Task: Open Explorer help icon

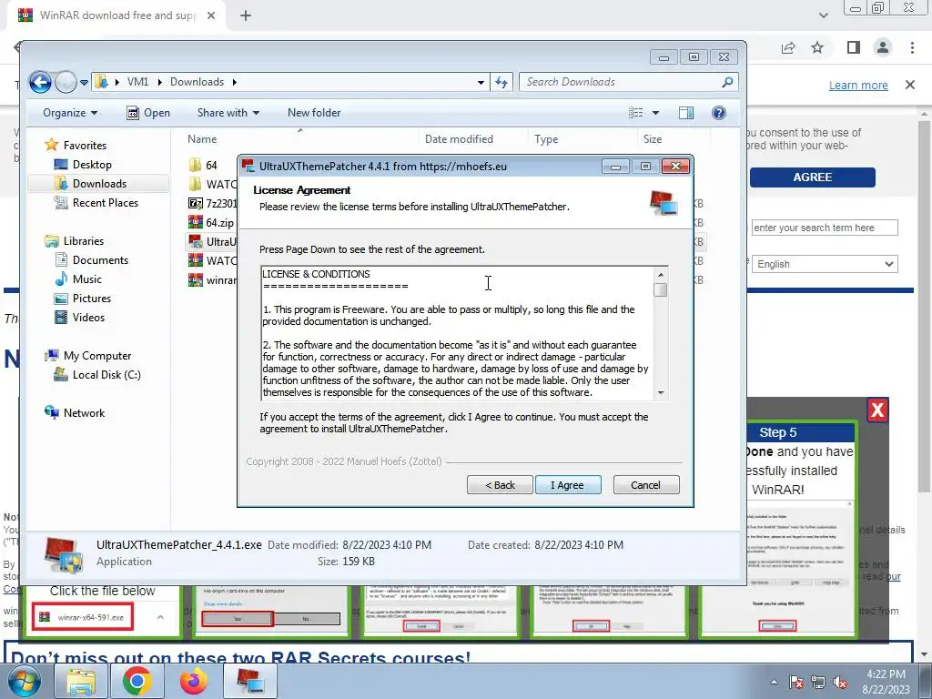Action: point(719,113)
